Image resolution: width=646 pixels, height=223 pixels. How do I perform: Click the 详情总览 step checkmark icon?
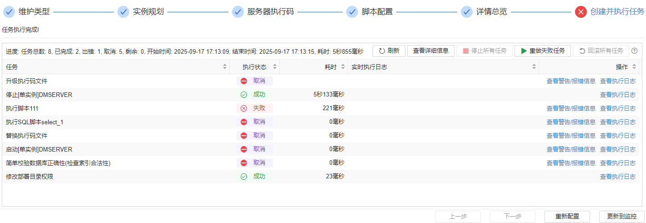[x=467, y=12]
